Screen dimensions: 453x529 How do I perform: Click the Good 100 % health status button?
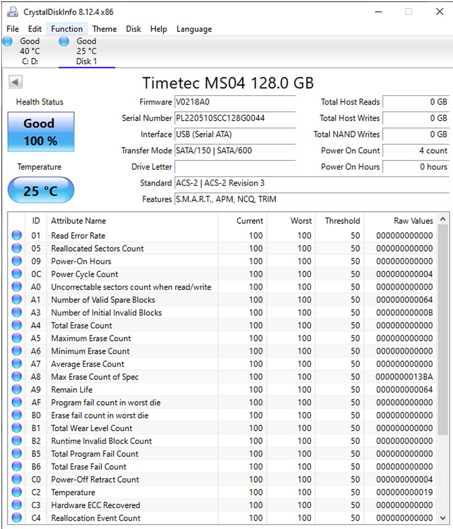click(41, 132)
